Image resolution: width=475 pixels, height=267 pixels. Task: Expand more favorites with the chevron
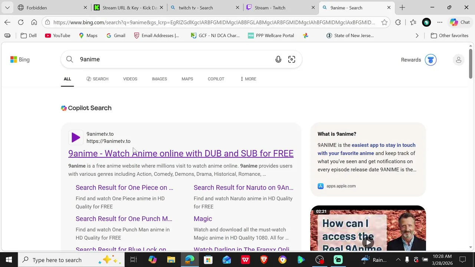(x=417, y=36)
